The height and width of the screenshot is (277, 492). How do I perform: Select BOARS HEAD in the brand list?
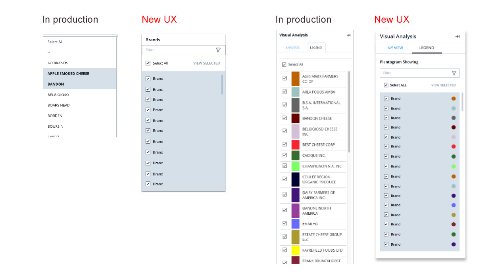[80, 105]
